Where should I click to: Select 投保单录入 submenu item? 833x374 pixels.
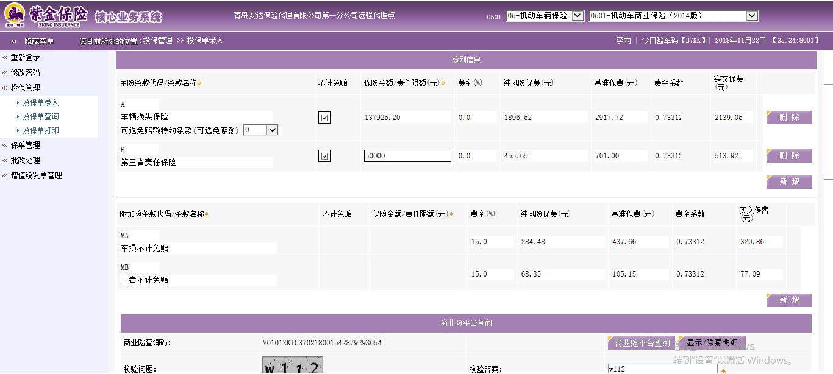(x=40, y=102)
